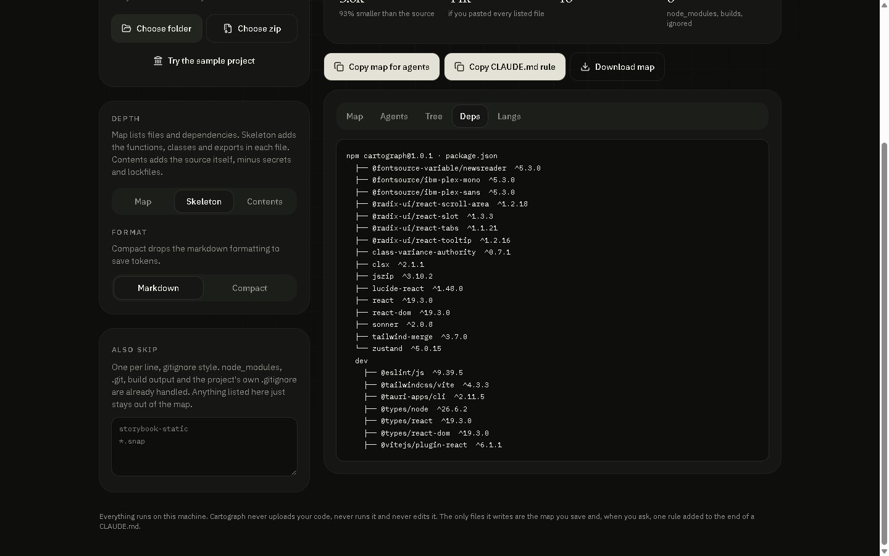Click the 'node_modules, builds, ignored' stat text
The image size is (889, 556).
[704, 19]
